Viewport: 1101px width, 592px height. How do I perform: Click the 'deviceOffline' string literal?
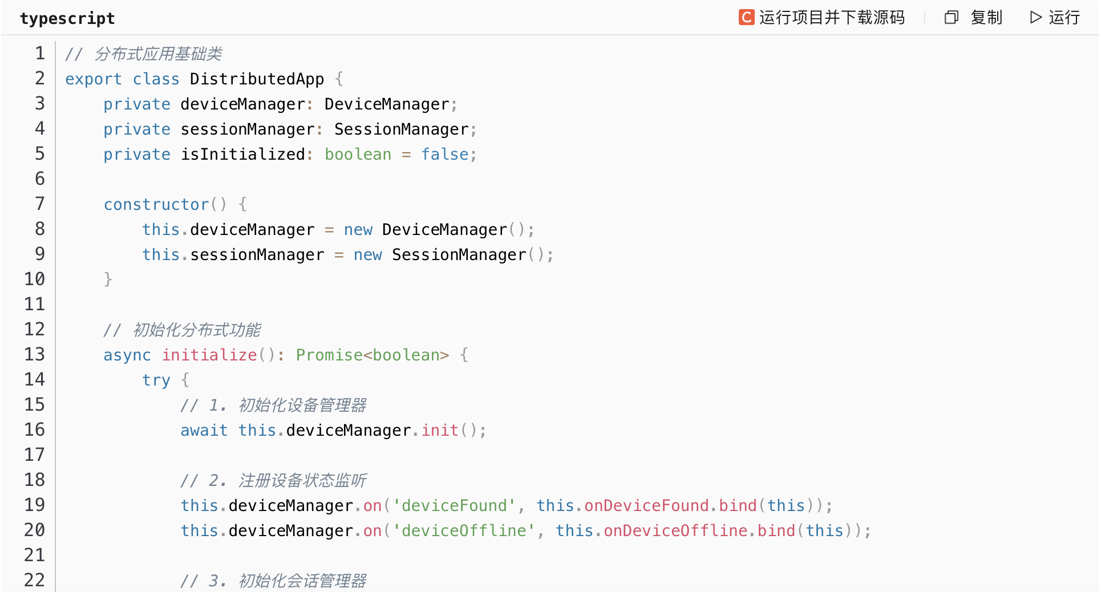pyautogui.click(x=464, y=531)
